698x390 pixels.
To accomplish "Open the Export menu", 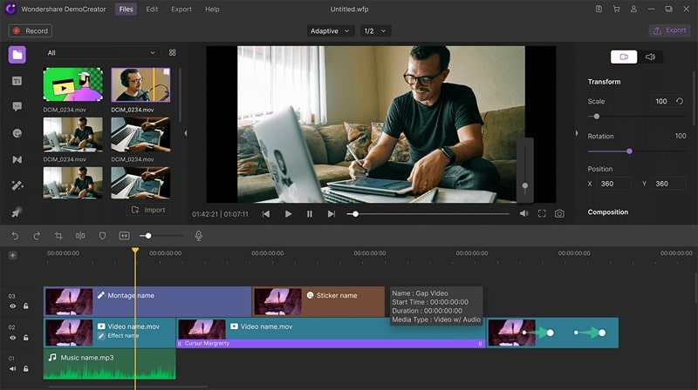I will [181, 9].
